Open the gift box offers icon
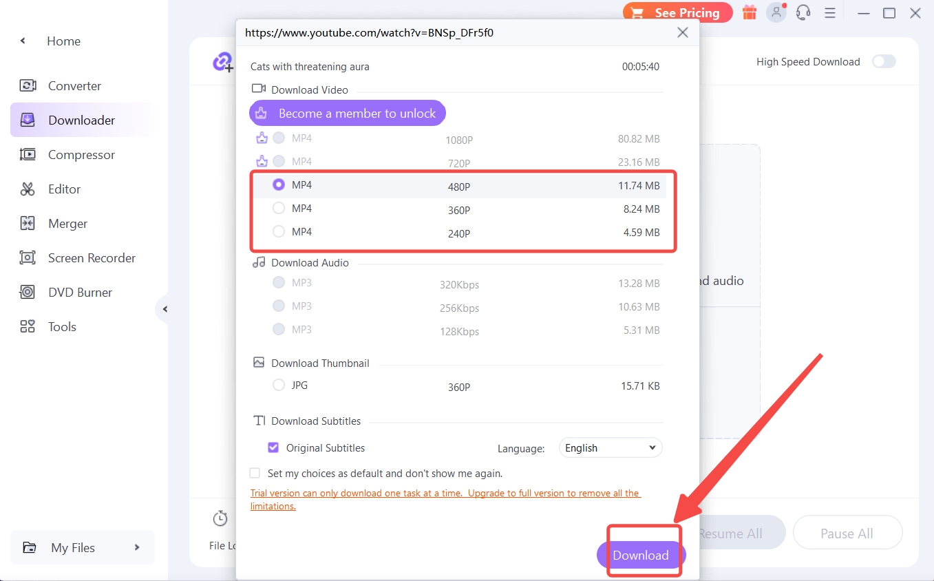Viewport: 934px width, 581px height. 750,12
